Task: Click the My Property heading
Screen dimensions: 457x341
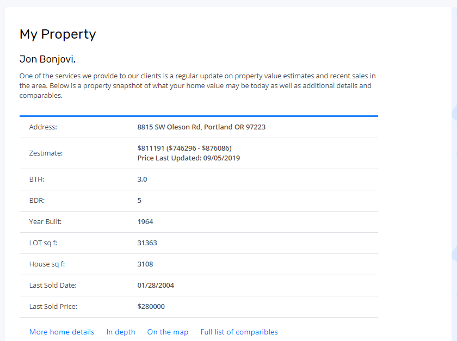Action: pos(58,34)
